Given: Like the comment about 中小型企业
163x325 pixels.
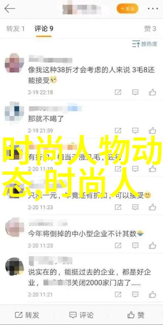Looking at the screenshot, I should click(153, 245).
